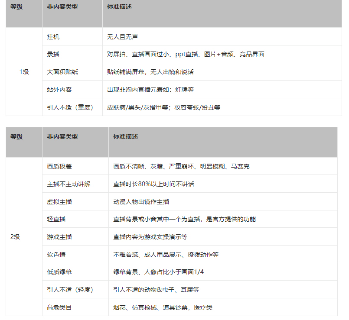Click the 录播 cell in the first table
The image size is (349, 320).
click(51, 54)
